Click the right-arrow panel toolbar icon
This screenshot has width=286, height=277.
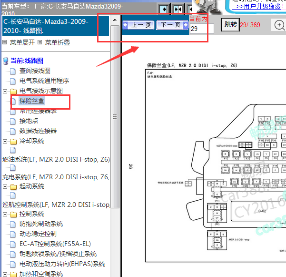pyautogui.click(x=164, y=9)
